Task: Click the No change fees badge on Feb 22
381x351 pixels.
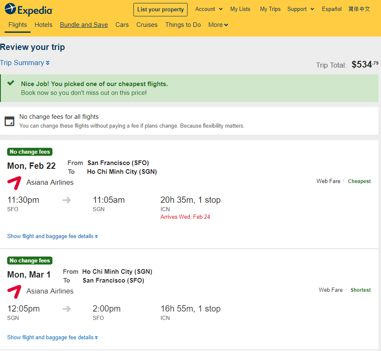Action: [30, 152]
